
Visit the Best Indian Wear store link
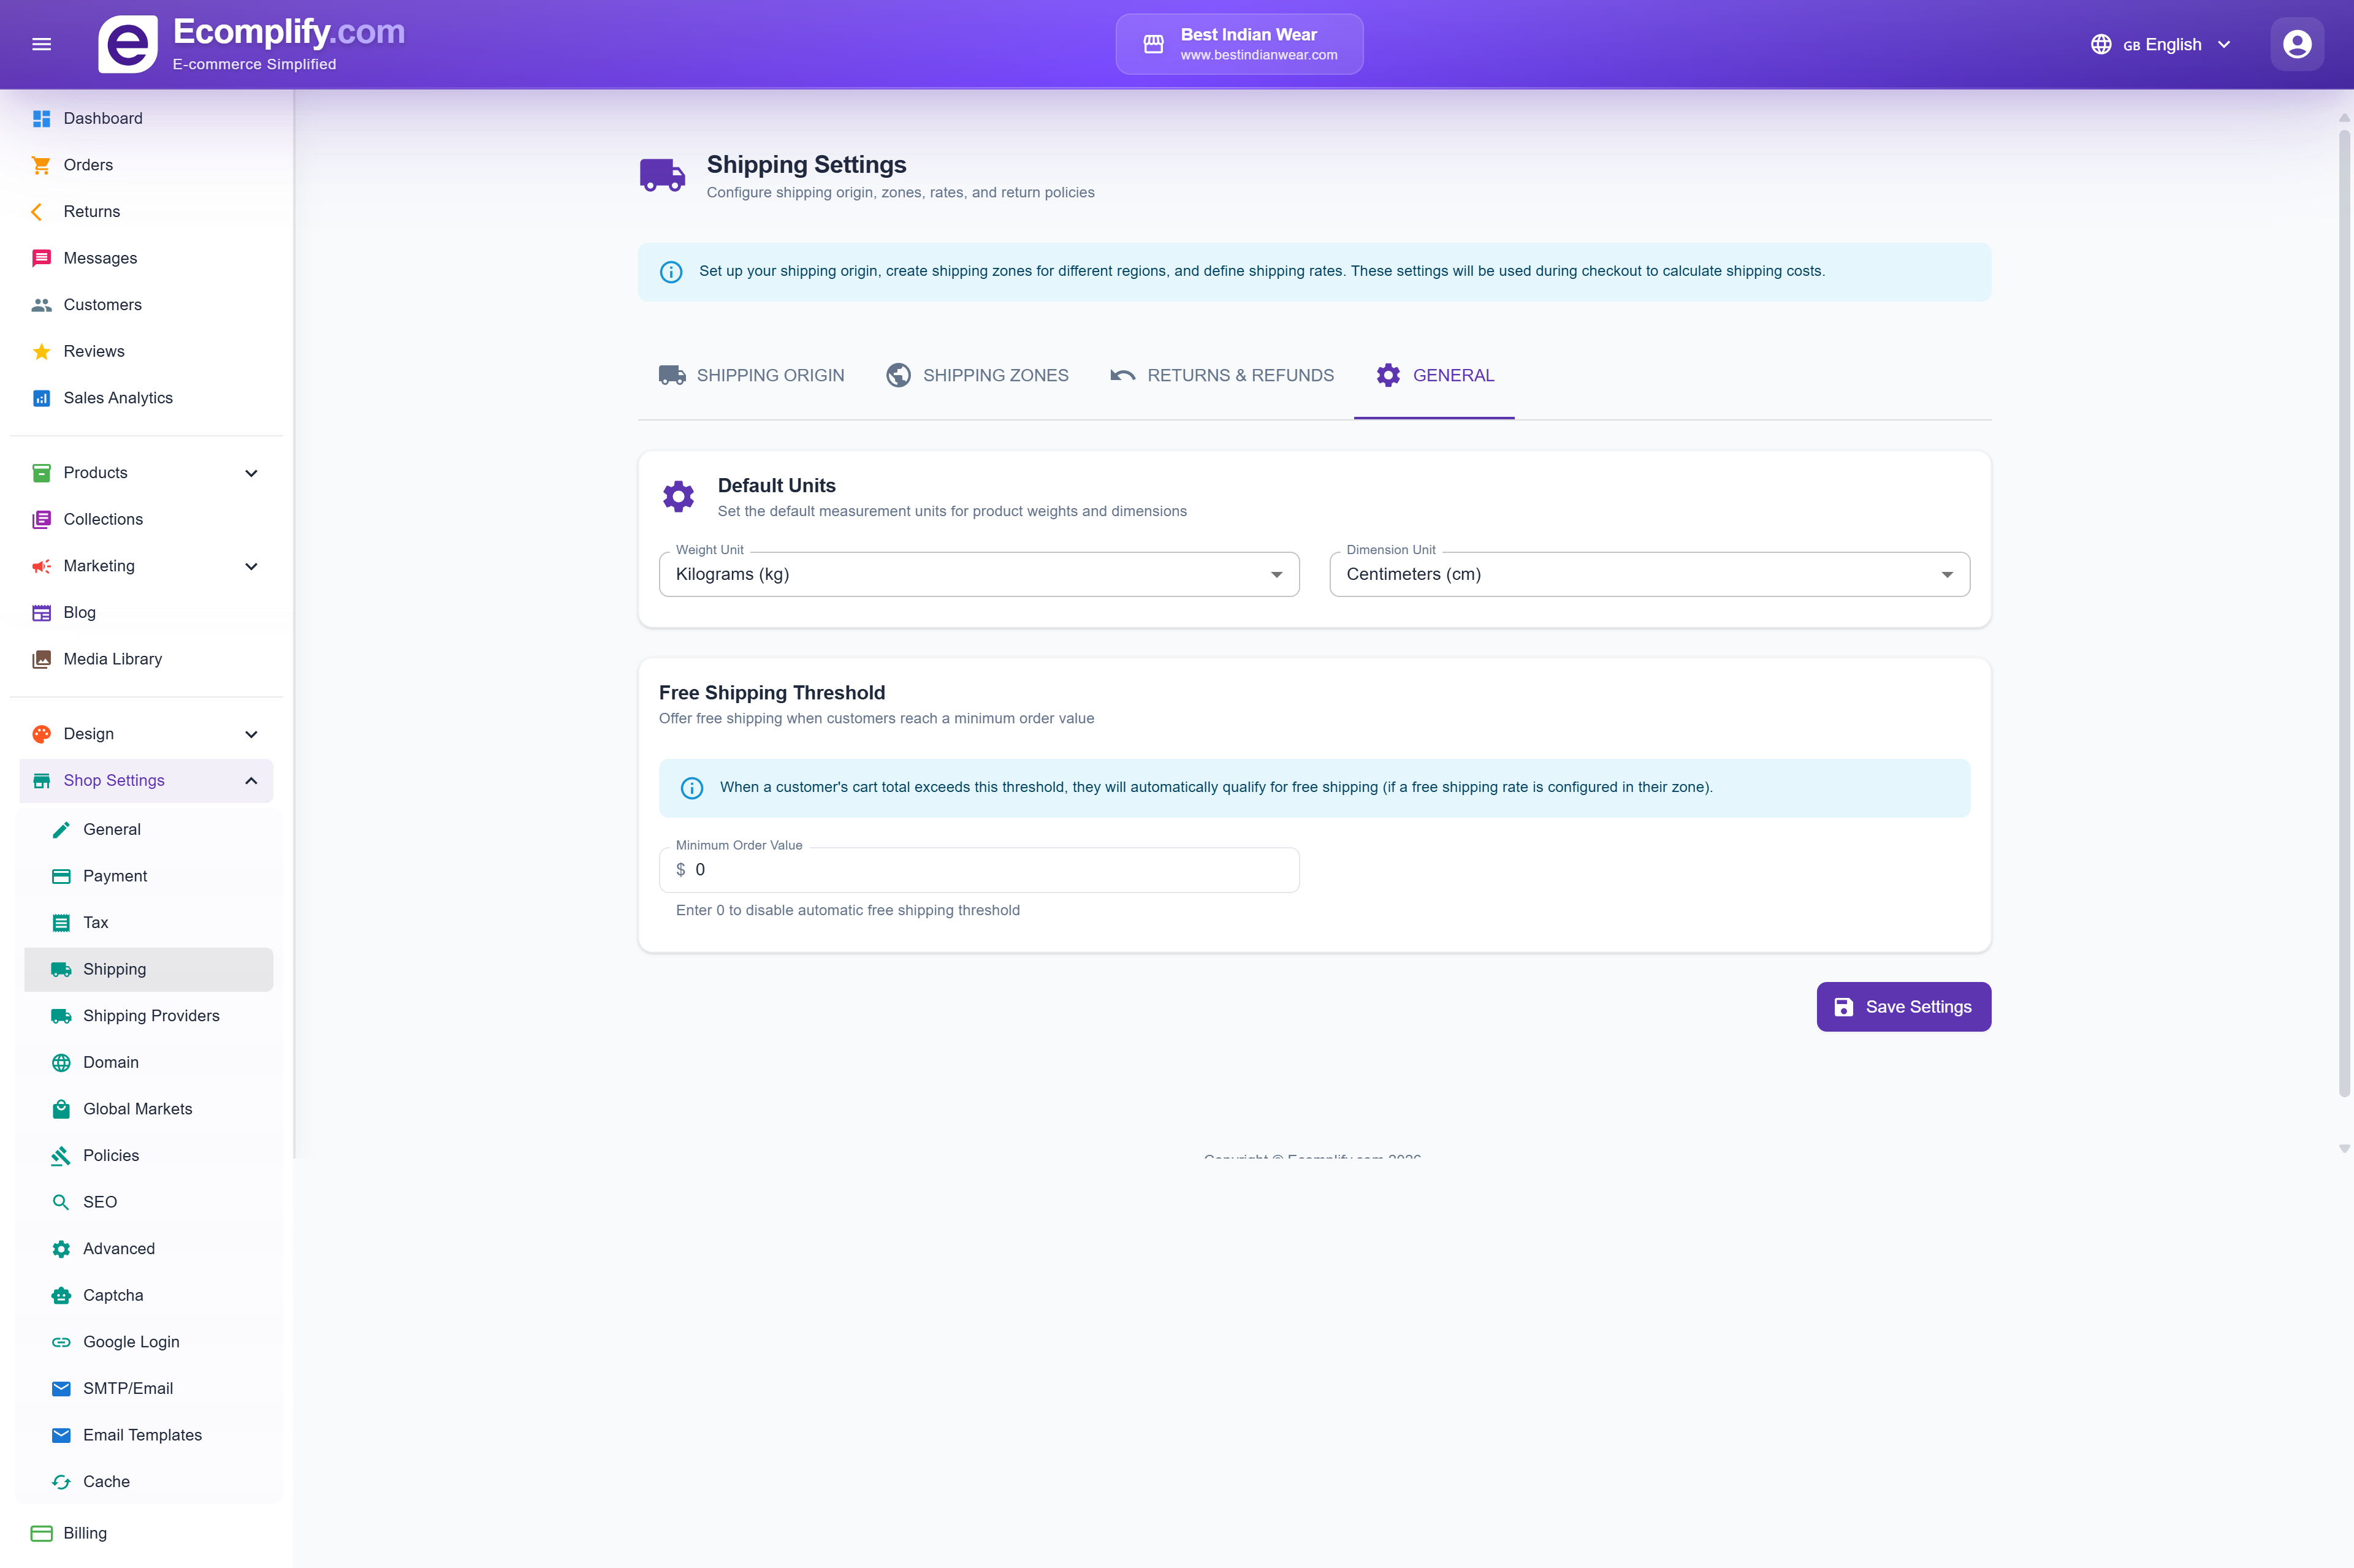pyautogui.click(x=1238, y=43)
